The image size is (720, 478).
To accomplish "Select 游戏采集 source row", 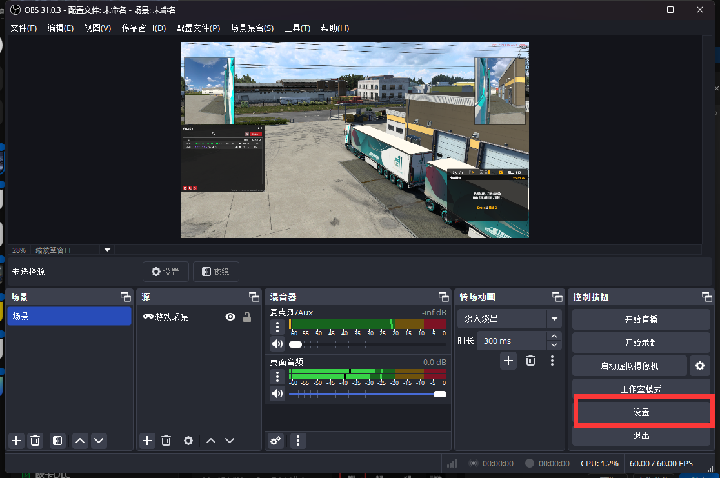I will pos(199,317).
